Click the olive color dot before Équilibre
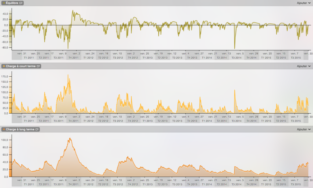The height and width of the screenshot is (188, 313). click(x=3, y=3)
